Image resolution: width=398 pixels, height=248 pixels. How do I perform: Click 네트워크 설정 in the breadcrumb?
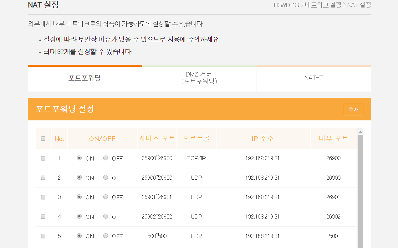click(x=323, y=5)
